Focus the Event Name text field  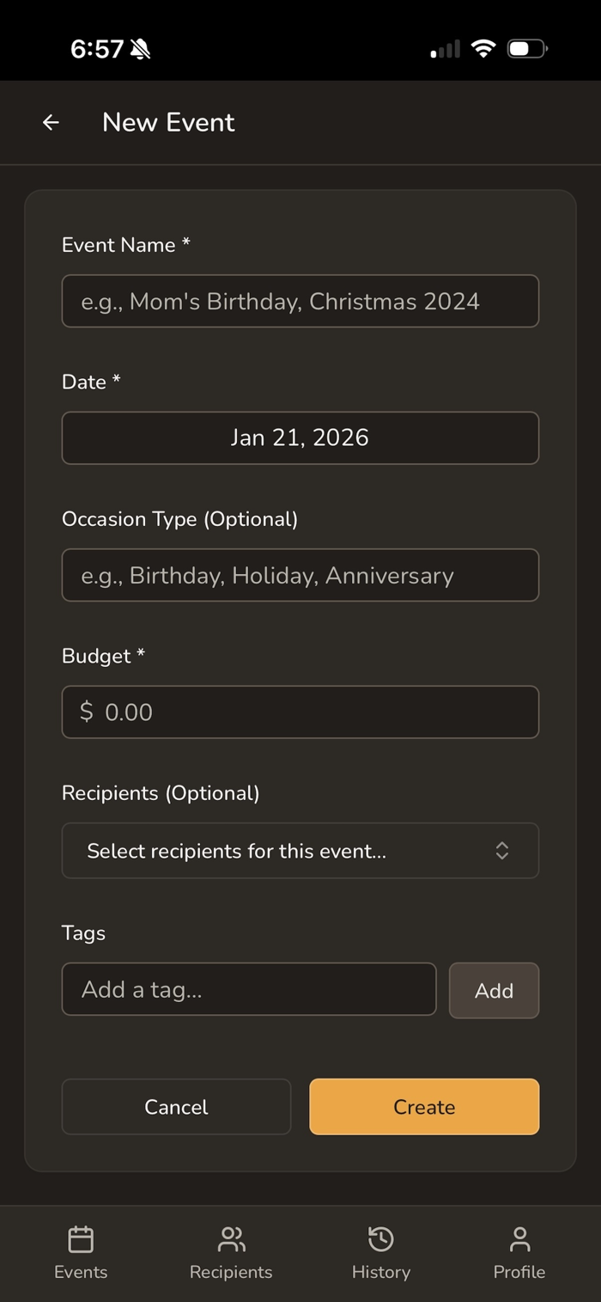[x=300, y=301]
